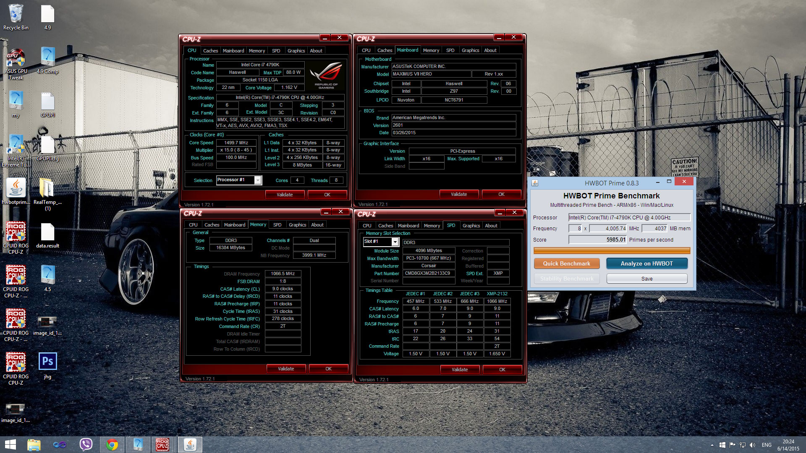
Task: Click OK in the CPU-Z SPD window
Action: pyautogui.click(x=502, y=370)
